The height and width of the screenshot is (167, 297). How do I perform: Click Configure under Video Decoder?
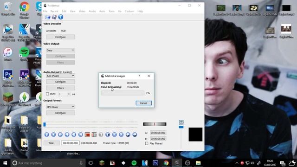(x=60, y=37)
